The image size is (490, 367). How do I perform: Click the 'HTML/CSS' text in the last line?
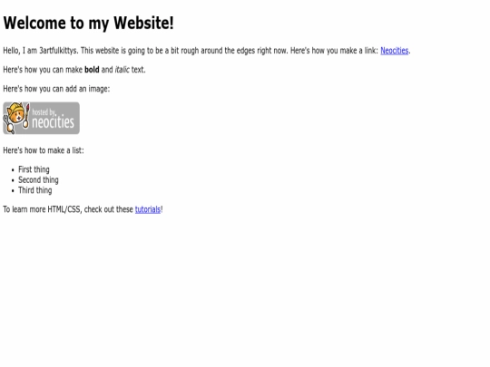[64, 209]
